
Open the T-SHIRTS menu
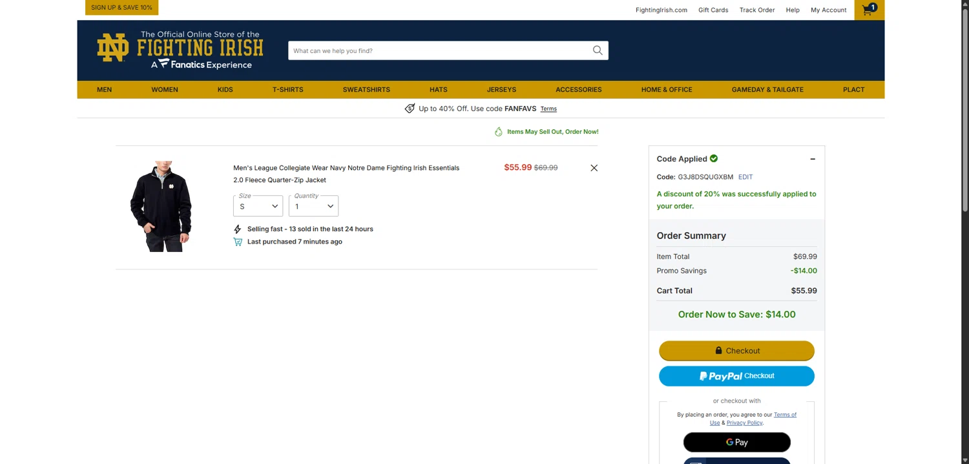(288, 90)
